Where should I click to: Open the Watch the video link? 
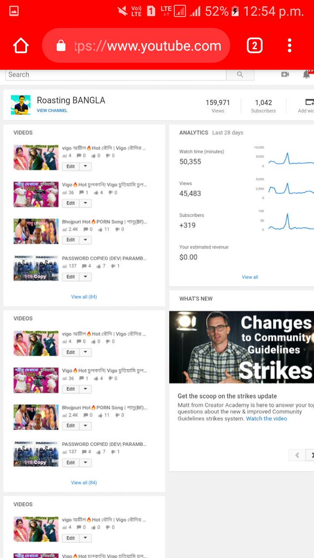point(267,418)
